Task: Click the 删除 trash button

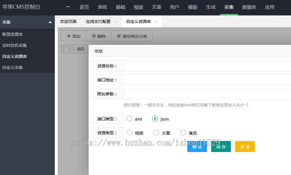Action: point(99,36)
